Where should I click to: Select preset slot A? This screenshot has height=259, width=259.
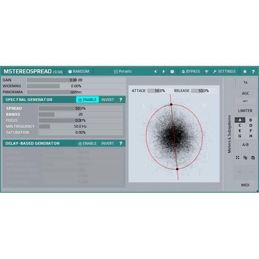pyautogui.click(x=240, y=120)
